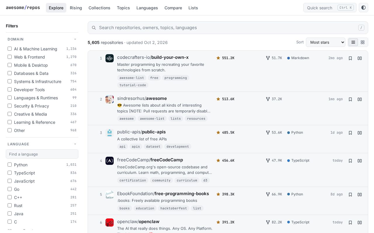This screenshot has height=233, width=374.
Task: Open Quick search in the header
Action: [330, 8]
